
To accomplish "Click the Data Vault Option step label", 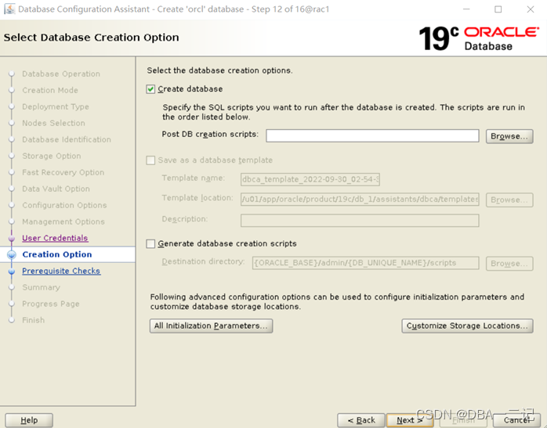I will (56, 189).
